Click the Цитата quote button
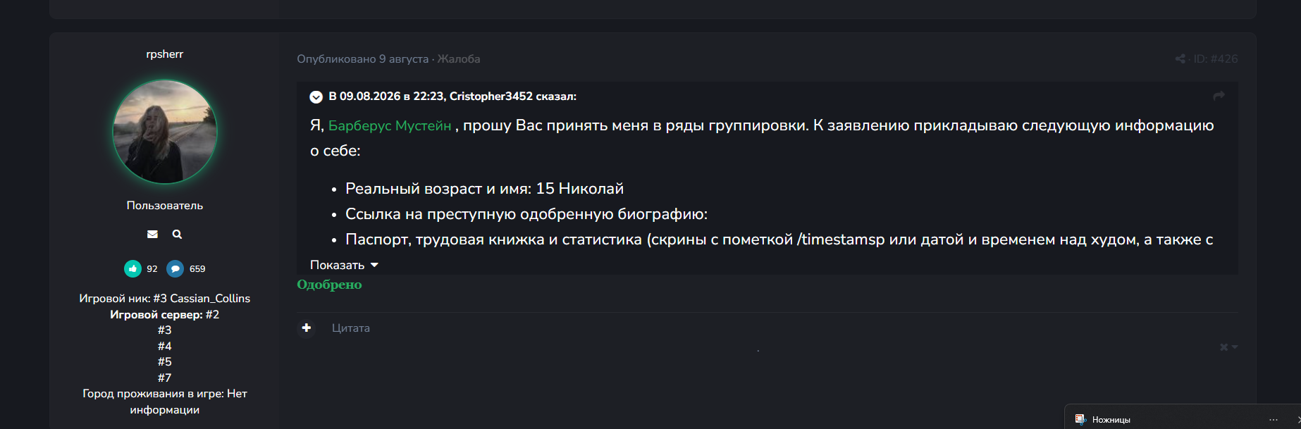This screenshot has height=429, width=1301. [351, 328]
